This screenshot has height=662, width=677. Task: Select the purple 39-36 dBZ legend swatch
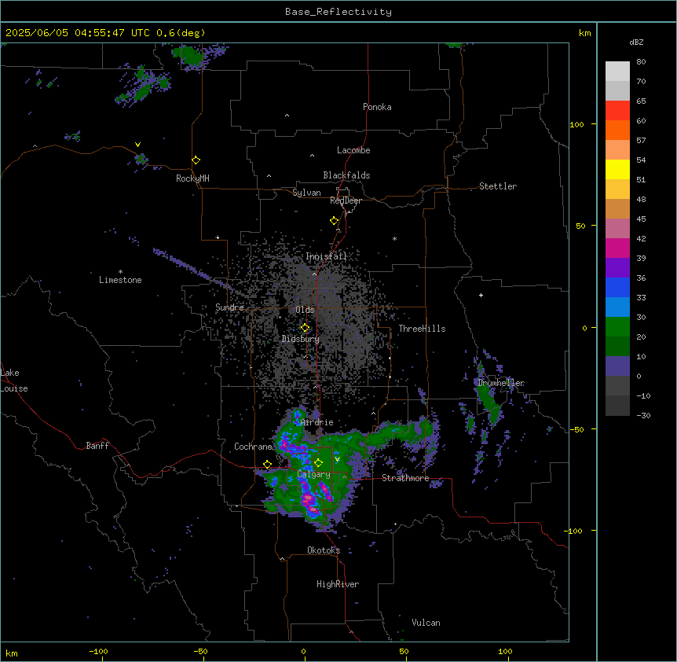tap(617, 268)
